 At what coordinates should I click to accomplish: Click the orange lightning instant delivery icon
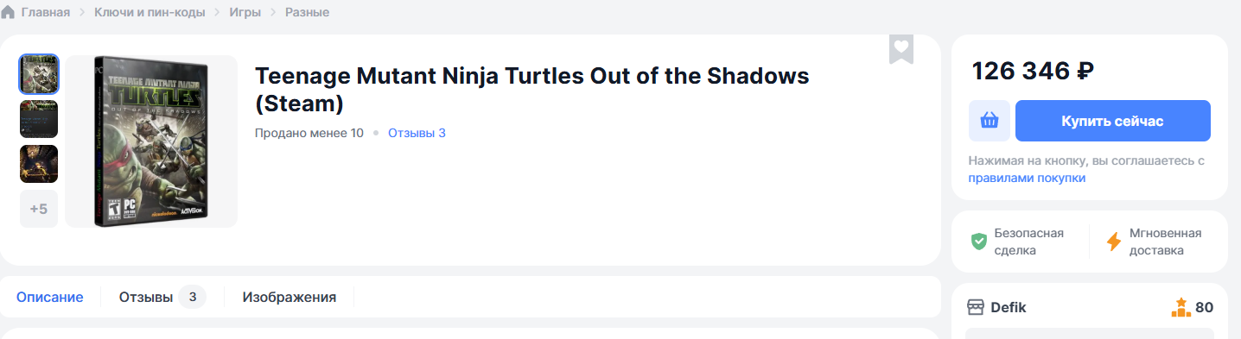(x=1114, y=242)
